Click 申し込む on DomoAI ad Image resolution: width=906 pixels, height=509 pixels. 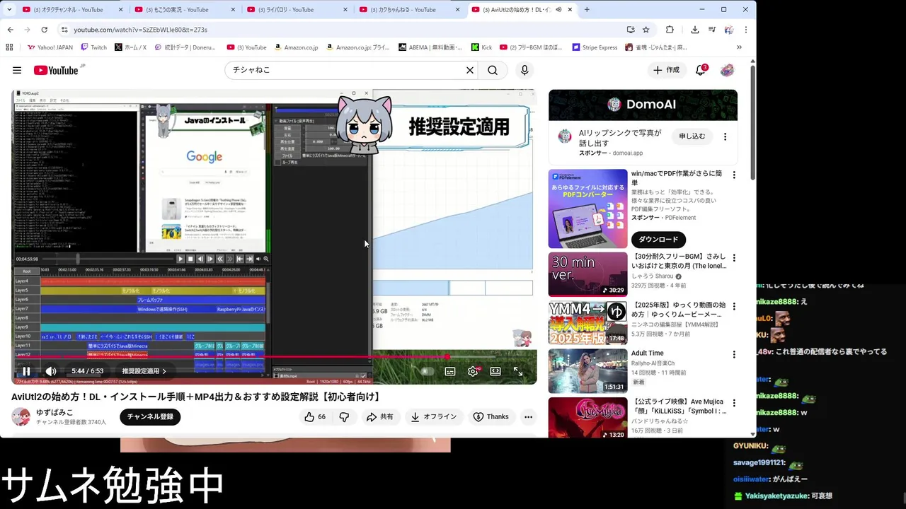692,136
